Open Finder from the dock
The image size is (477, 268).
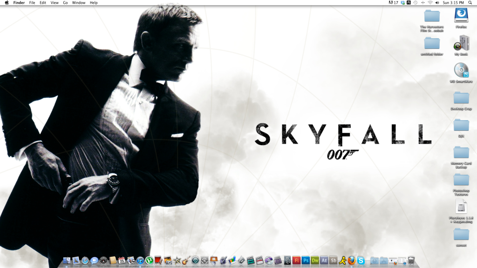click(x=67, y=261)
